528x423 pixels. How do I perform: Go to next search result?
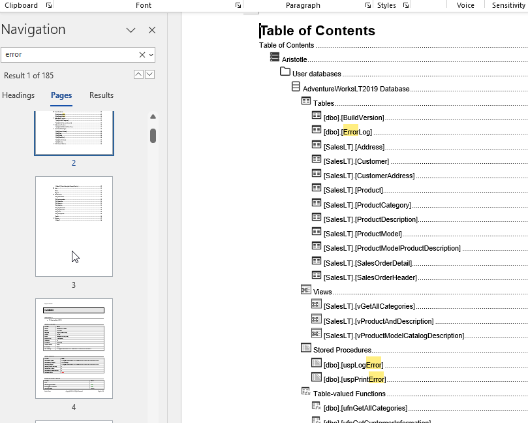[x=150, y=74]
